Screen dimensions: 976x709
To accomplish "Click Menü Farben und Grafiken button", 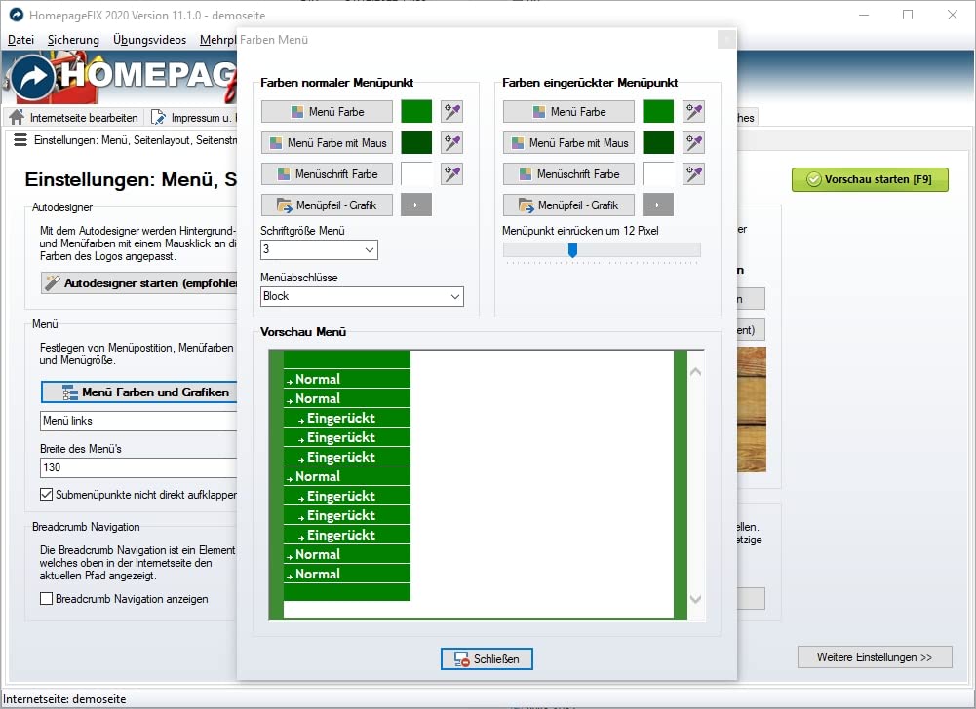I will pos(139,392).
